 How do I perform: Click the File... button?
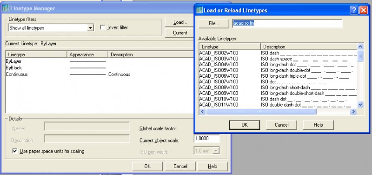tap(214, 24)
